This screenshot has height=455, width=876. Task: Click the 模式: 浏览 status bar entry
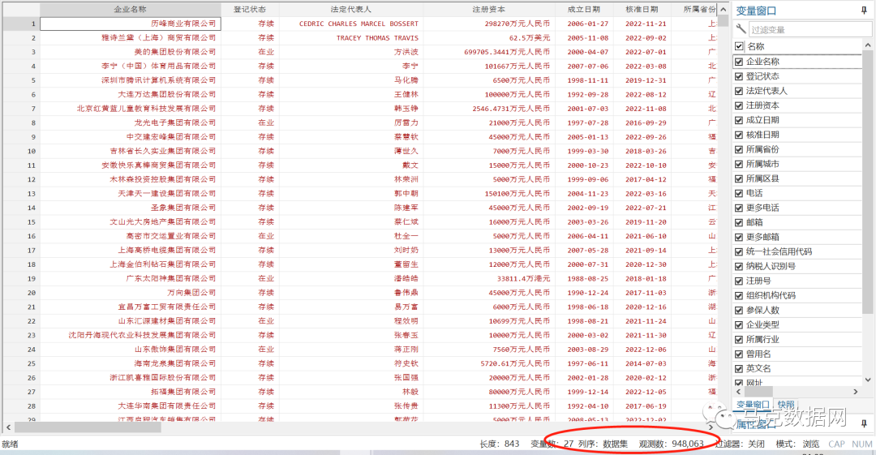click(x=797, y=444)
